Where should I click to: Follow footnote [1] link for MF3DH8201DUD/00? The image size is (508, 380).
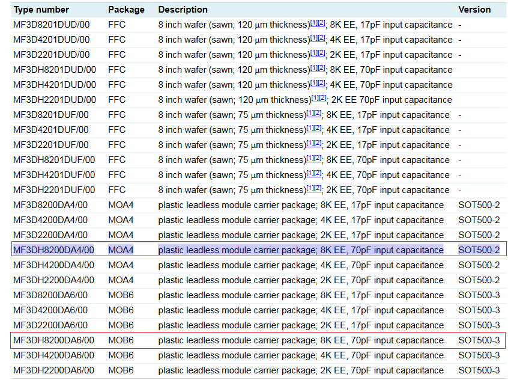point(313,68)
